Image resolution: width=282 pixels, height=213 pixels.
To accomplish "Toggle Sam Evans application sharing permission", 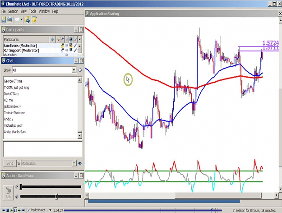I will (x=71, y=46).
